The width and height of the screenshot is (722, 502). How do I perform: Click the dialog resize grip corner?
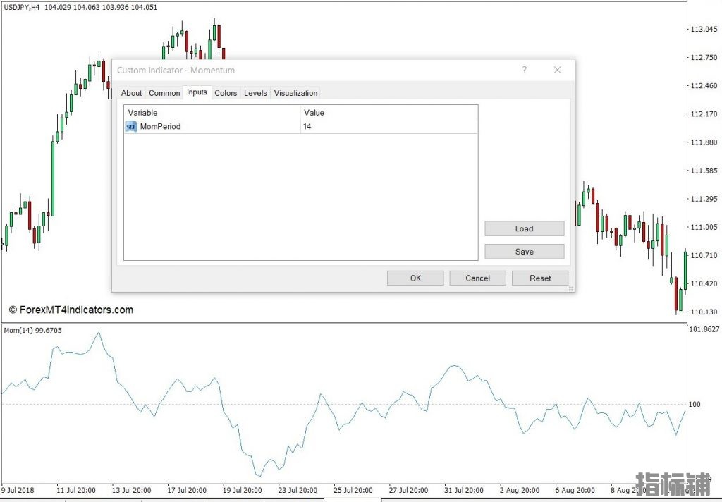571,289
